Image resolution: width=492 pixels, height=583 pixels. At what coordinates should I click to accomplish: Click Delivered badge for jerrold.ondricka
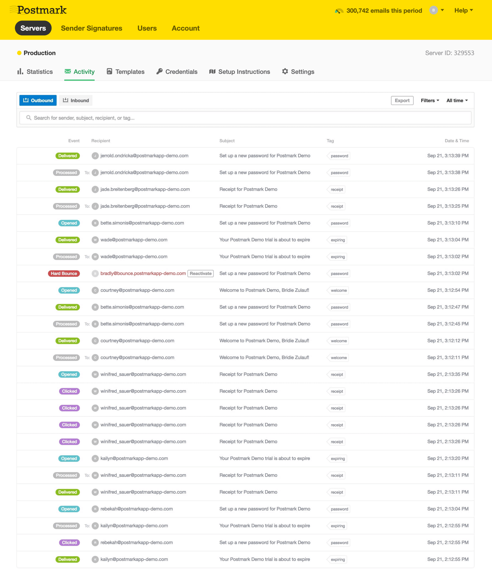68,156
